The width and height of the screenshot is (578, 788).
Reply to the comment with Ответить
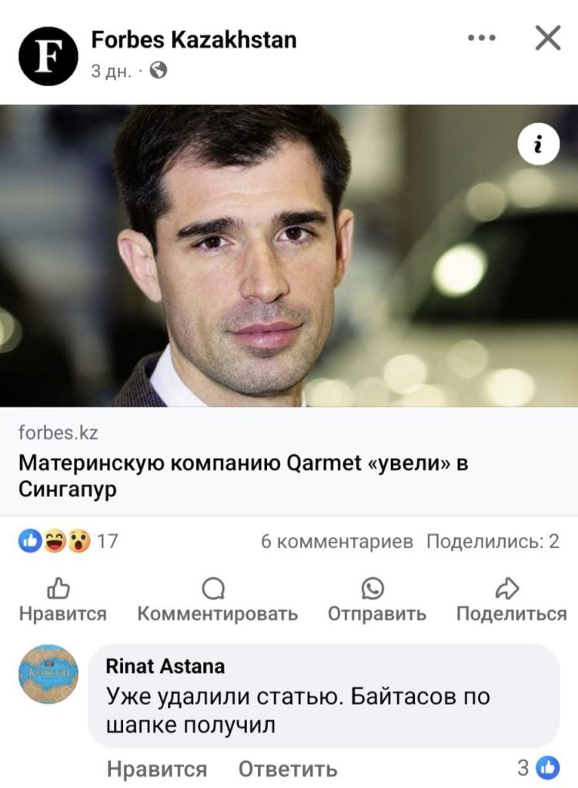click(288, 769)
